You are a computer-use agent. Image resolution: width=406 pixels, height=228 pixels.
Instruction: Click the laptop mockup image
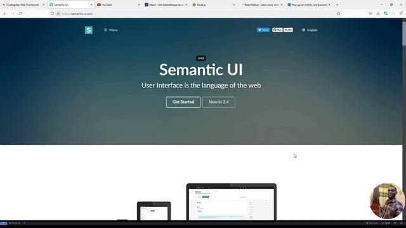(x=232, y=202)
